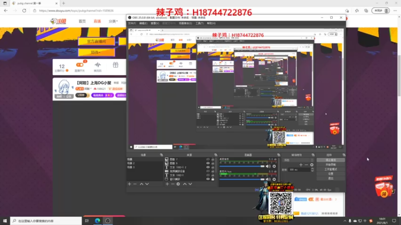Move the scene up with the arrow
Viewport: 401px width, 225px height.
coord(141,184)
